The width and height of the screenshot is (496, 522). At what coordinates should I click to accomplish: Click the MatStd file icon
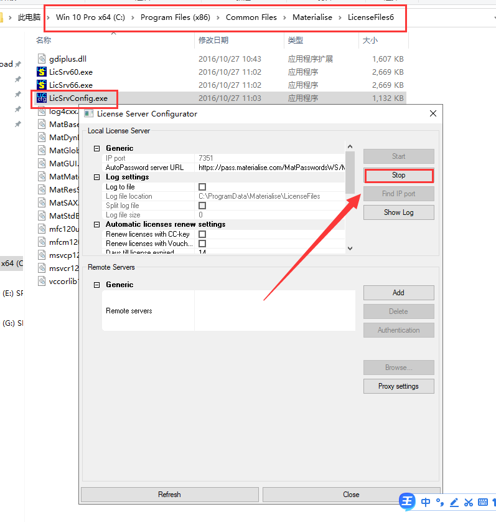42,216
